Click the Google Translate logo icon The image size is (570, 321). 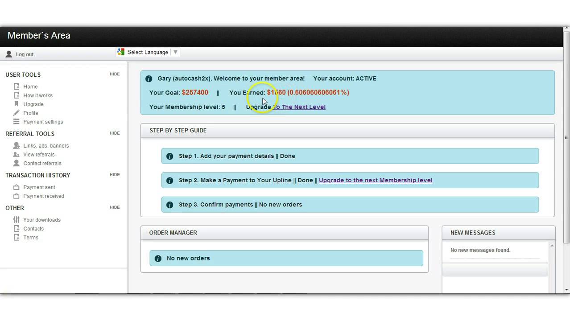(x=121, y=52)
